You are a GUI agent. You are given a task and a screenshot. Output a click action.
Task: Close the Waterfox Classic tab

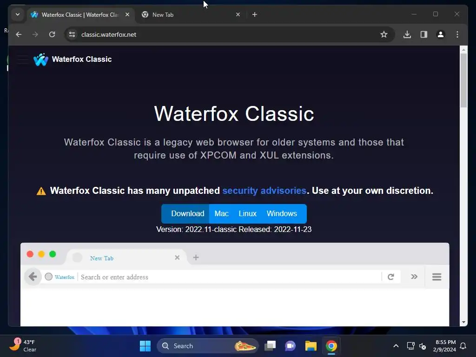[127, 14]
